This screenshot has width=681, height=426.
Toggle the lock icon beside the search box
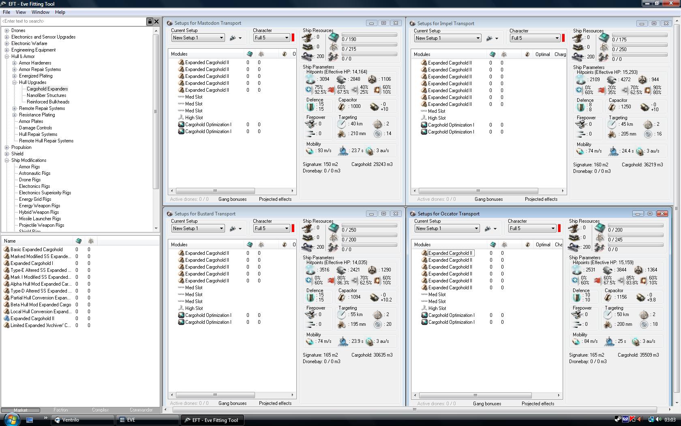(150, 21)
